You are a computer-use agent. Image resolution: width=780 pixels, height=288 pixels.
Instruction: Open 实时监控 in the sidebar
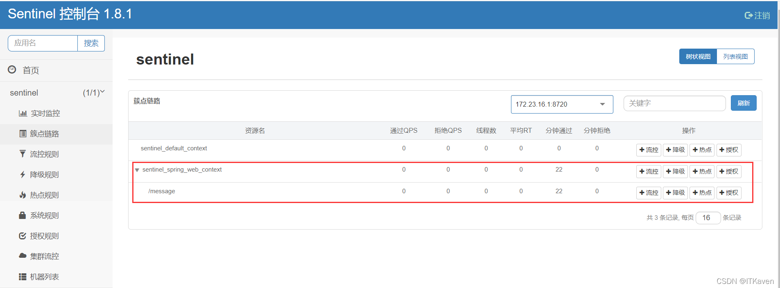pos(45,114)
